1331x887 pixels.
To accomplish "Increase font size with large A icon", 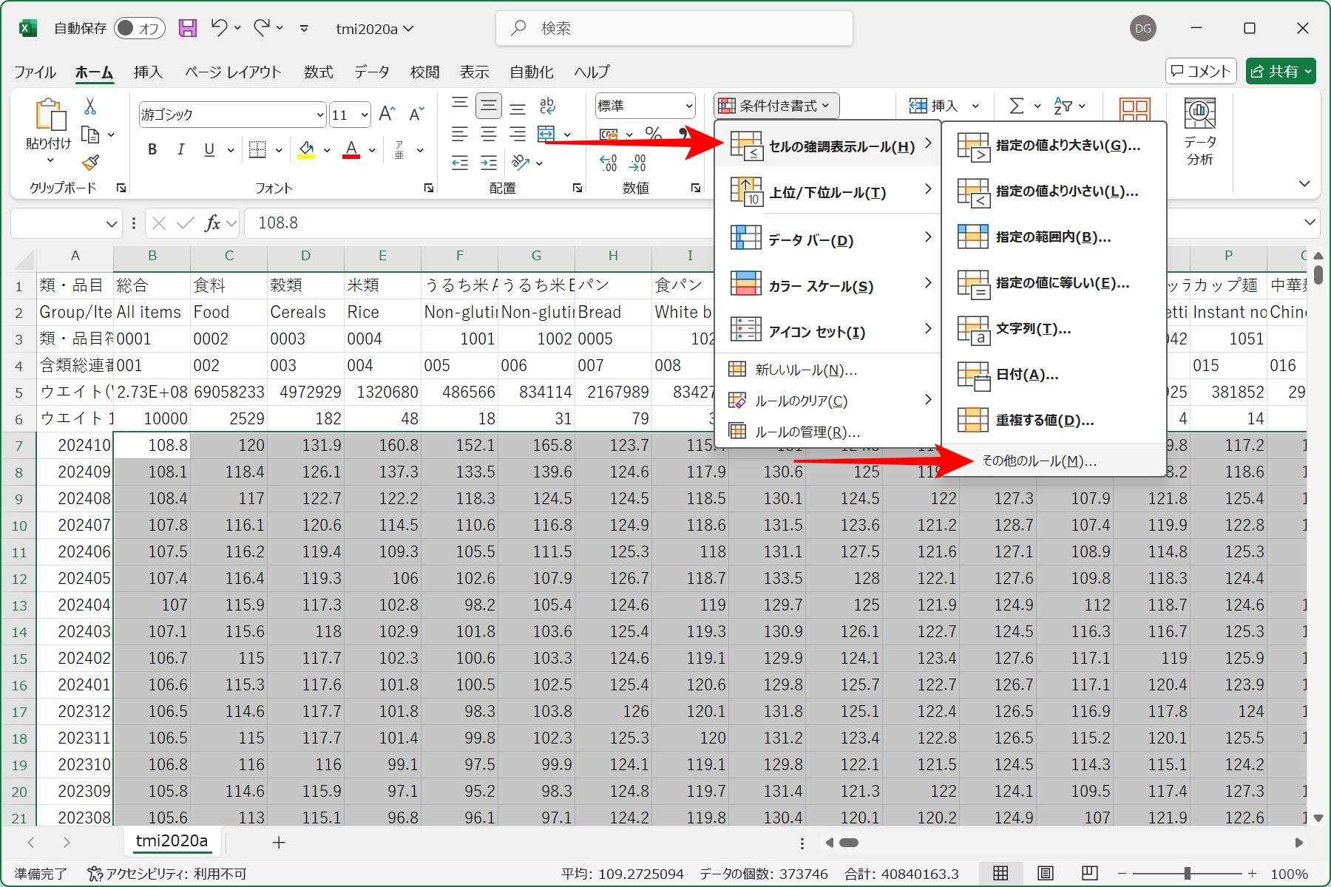I will [387, 114].
